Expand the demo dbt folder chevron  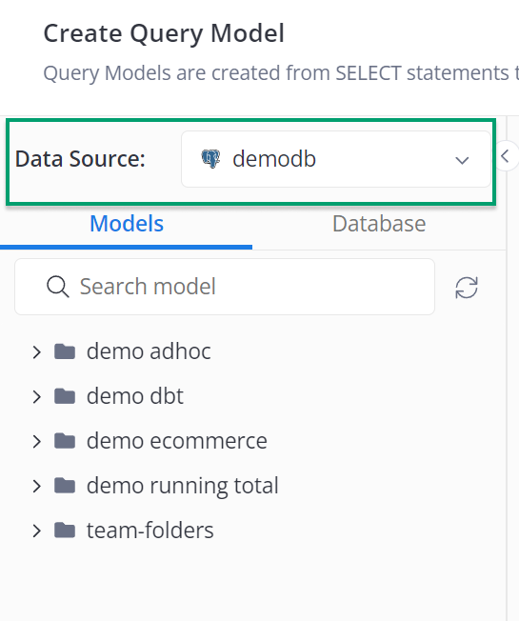coord(37,396)
